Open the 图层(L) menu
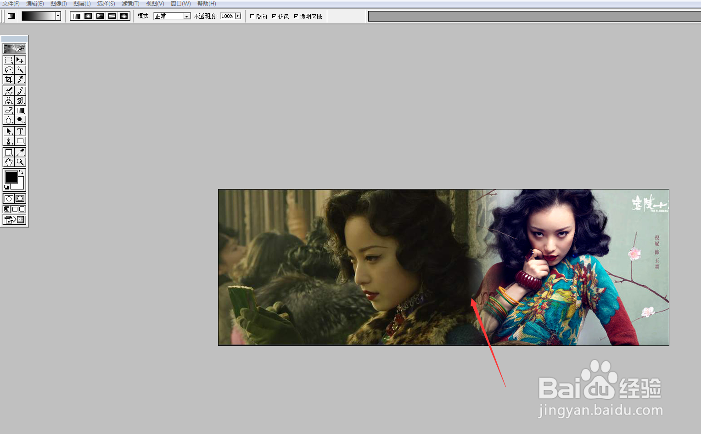The width and height of the screenshot is (701, 434). point(82,4)
